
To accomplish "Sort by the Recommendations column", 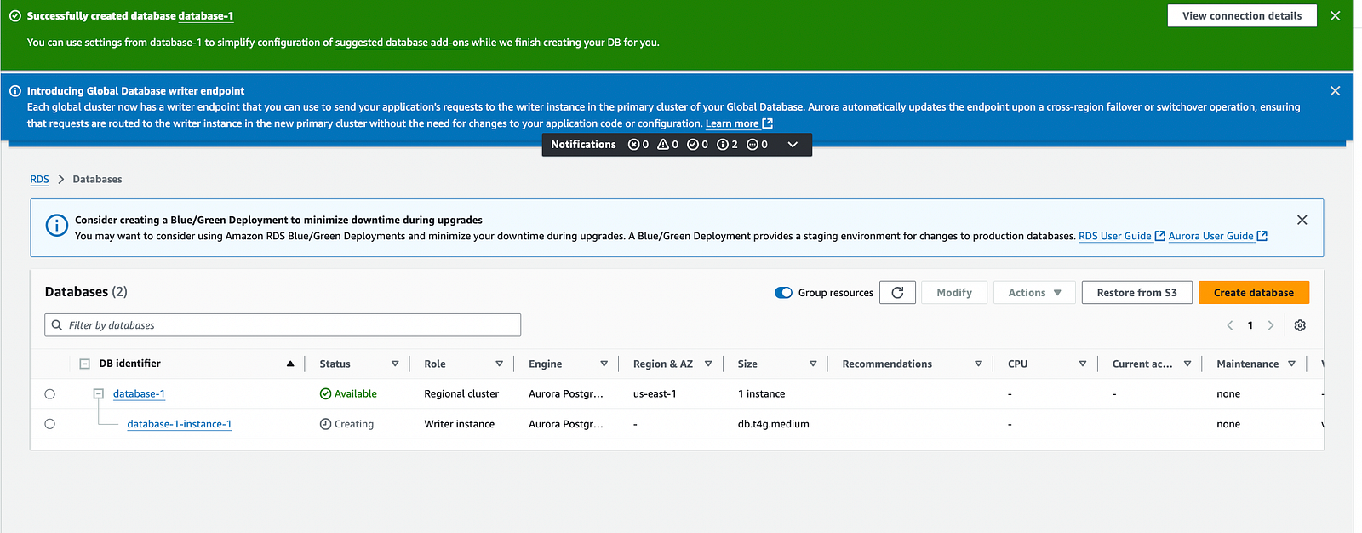I will (x=978, y=364).
